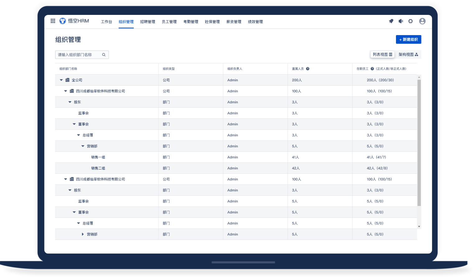
Task: Click help icon beside 直属人员
Action: (308, 69)
